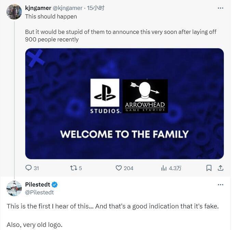Click the Arrowhead Game Studios logo
This screenshot has width=232, height=230.
[x=145, y=96]
